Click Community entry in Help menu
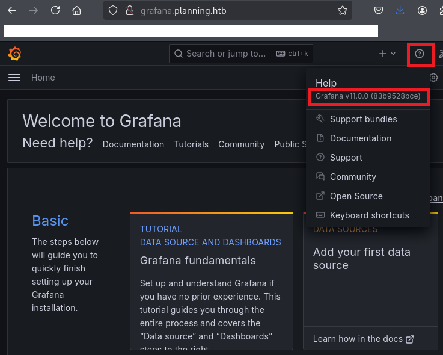Image resolution: width=443 pixels, height=355 pixels. [x=353, y=177]
